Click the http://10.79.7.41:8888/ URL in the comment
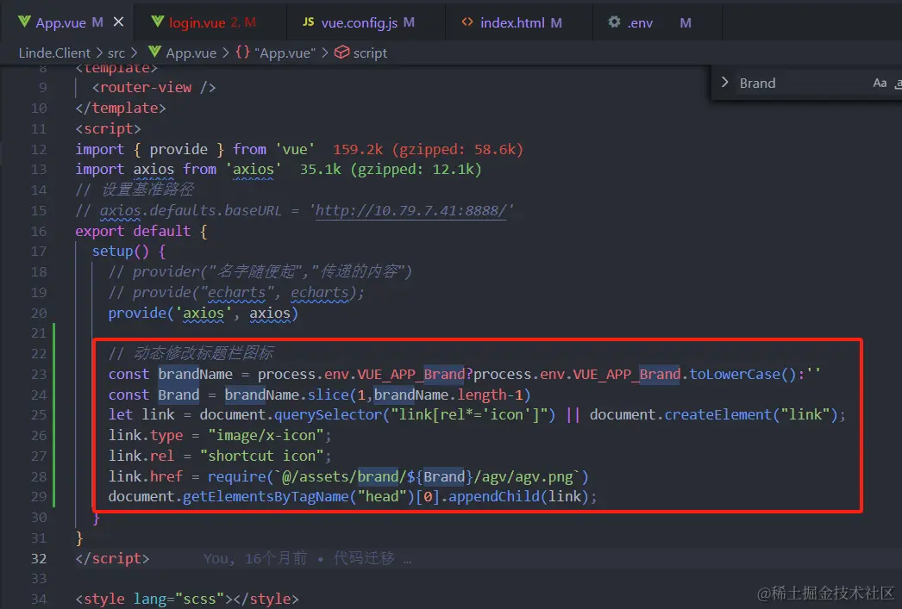The width and height of the screenshot is (902, 609). 410,210
